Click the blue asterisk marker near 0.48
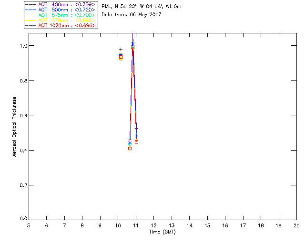The width and height of the screenshot is (305, 244). (137, 136)
